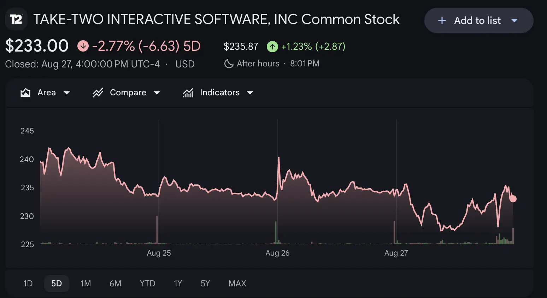
Task: Click the Aug 26 date label
Action: pos(277,253)
